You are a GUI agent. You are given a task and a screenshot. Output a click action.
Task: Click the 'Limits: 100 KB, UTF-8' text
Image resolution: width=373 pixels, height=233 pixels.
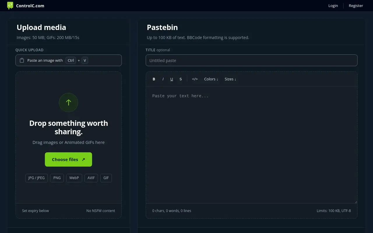point(334,211)
